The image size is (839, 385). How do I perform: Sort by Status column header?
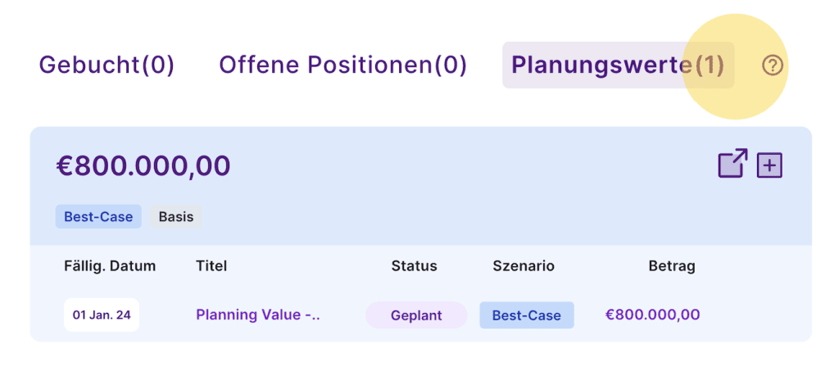414,265
